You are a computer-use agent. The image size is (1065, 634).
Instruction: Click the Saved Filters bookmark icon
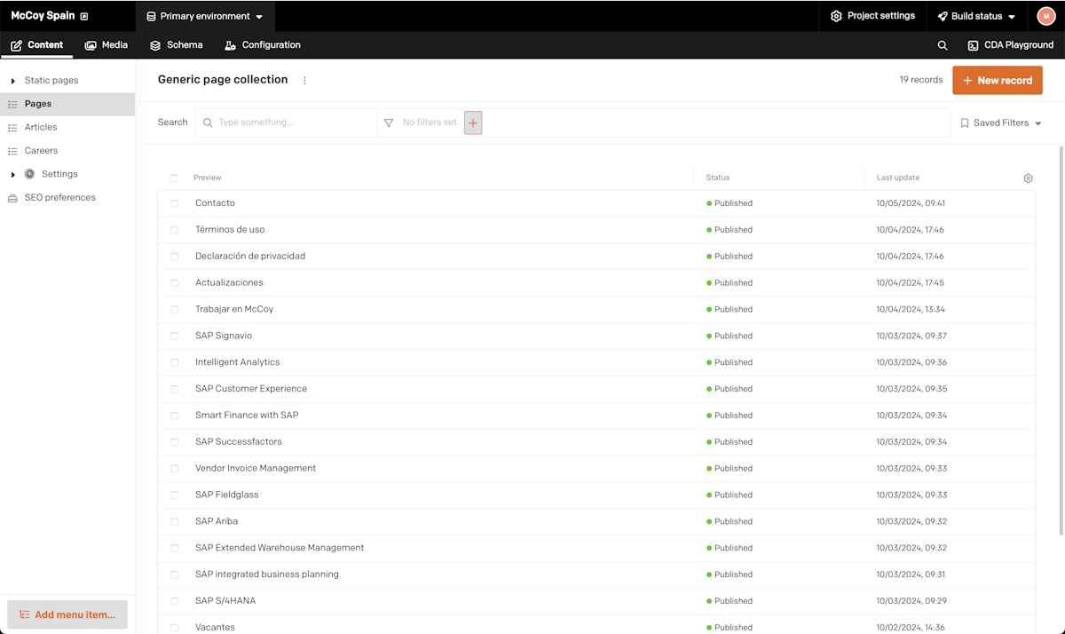click(965, 123)
